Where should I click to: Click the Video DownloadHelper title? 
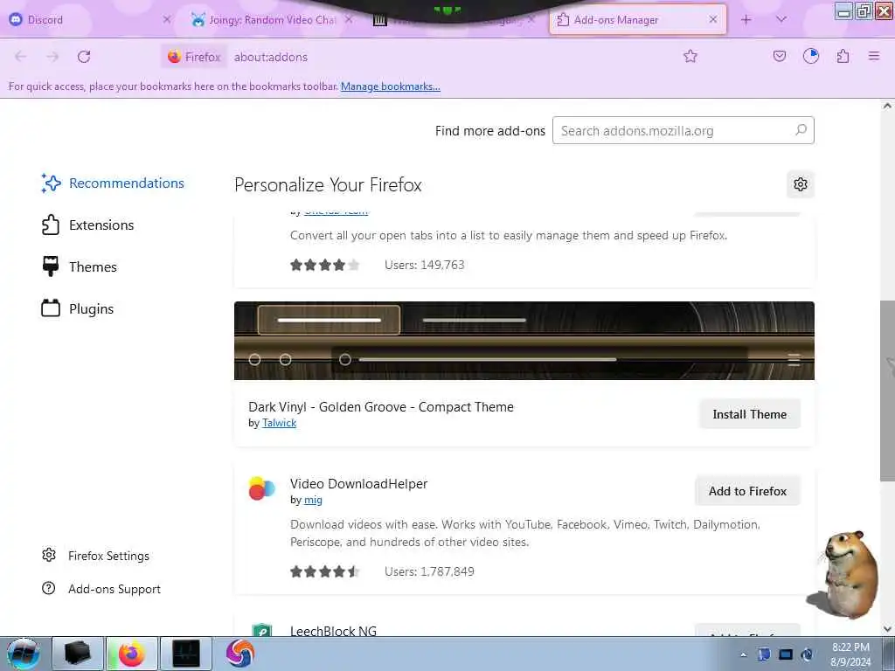point(358,483)
